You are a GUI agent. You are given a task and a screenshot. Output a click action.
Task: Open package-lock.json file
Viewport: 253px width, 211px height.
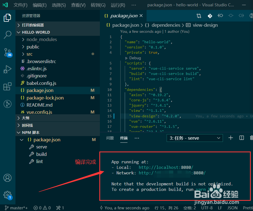point(58,98)
